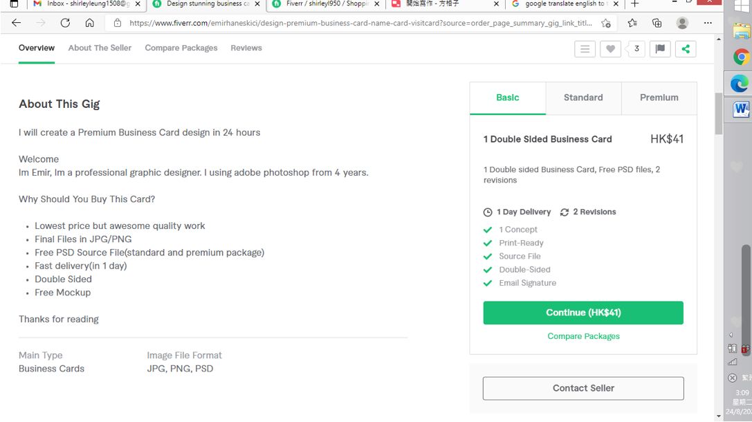Launch Chrome from the taskbar

coord(741,57)
